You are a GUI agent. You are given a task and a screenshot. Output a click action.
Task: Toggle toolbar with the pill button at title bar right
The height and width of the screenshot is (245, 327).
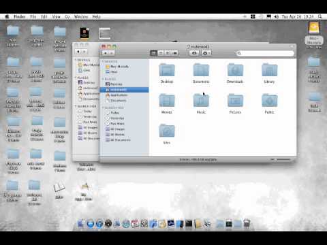292,46
